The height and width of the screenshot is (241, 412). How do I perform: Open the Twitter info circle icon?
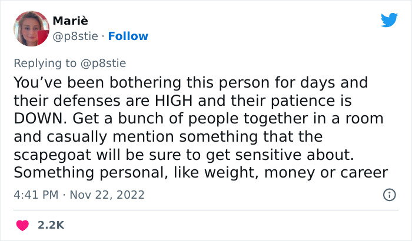[x=388, y=194]
